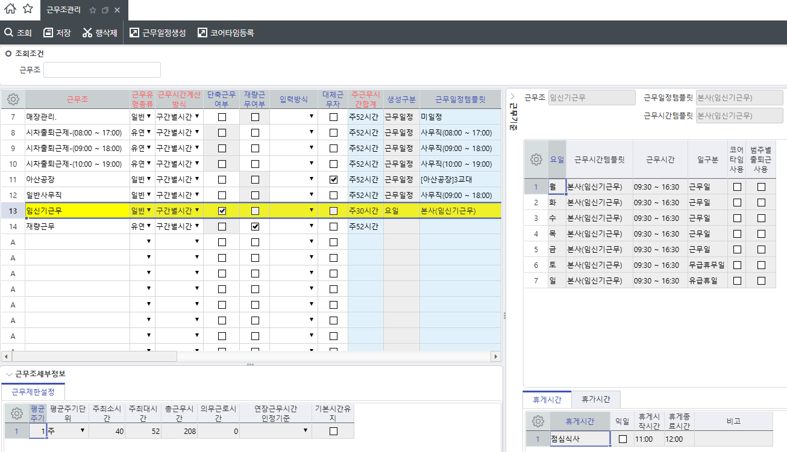This screenshot has width=787, height=452.
Task: Click the favorites star icon beside home
Action: 28,9
